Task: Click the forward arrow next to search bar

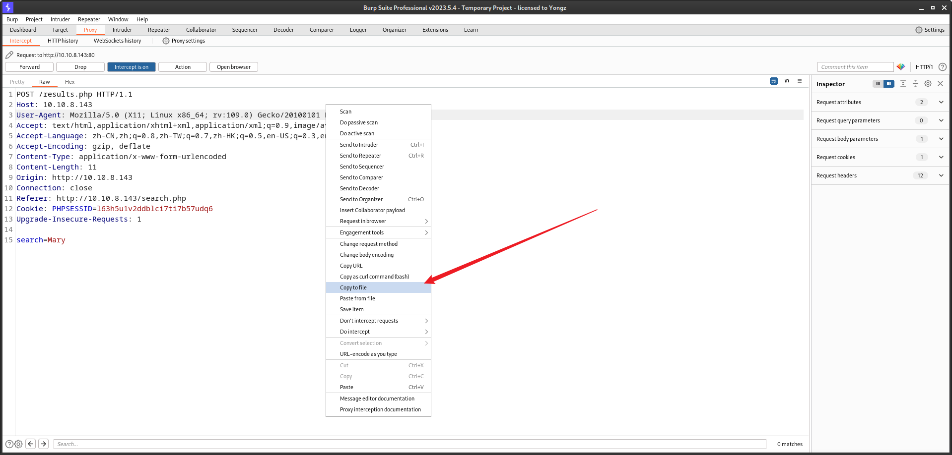Action: pos(44,444)
